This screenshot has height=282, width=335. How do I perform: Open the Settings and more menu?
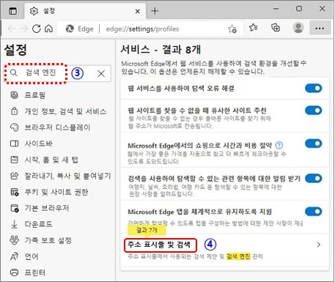pyautogui.click(x=320, y=29)
